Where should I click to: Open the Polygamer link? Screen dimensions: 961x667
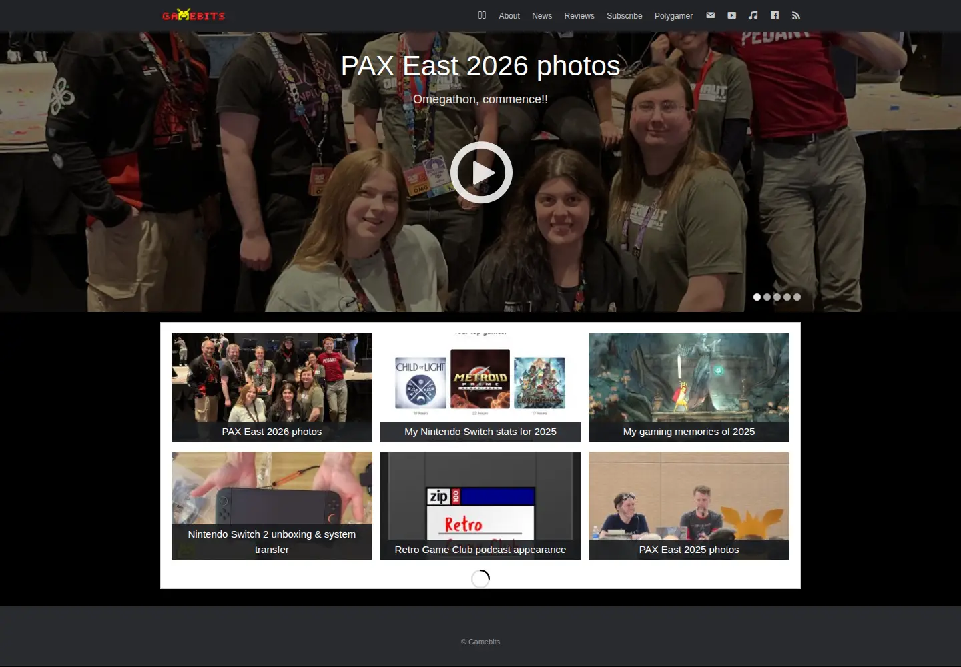pos(673,16)
